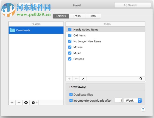Disable Duplicate files checkbox
This screenshot has width=154, height=118.
click(x=71, y=95)
